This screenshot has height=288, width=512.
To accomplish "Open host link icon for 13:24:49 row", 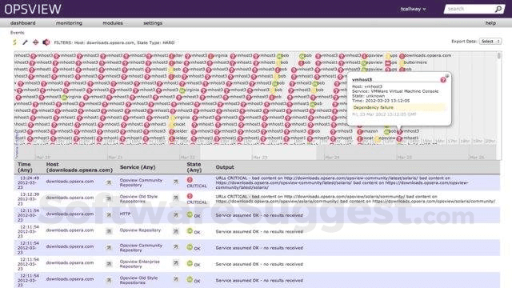I will point(109,182).
